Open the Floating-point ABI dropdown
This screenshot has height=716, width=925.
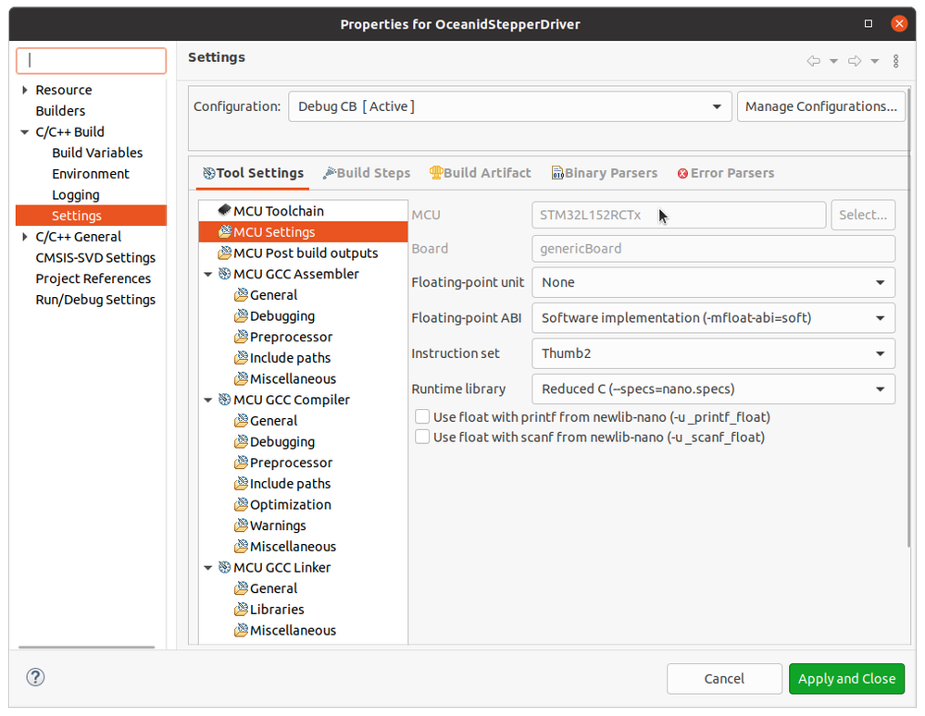click(x=713, y=317)
